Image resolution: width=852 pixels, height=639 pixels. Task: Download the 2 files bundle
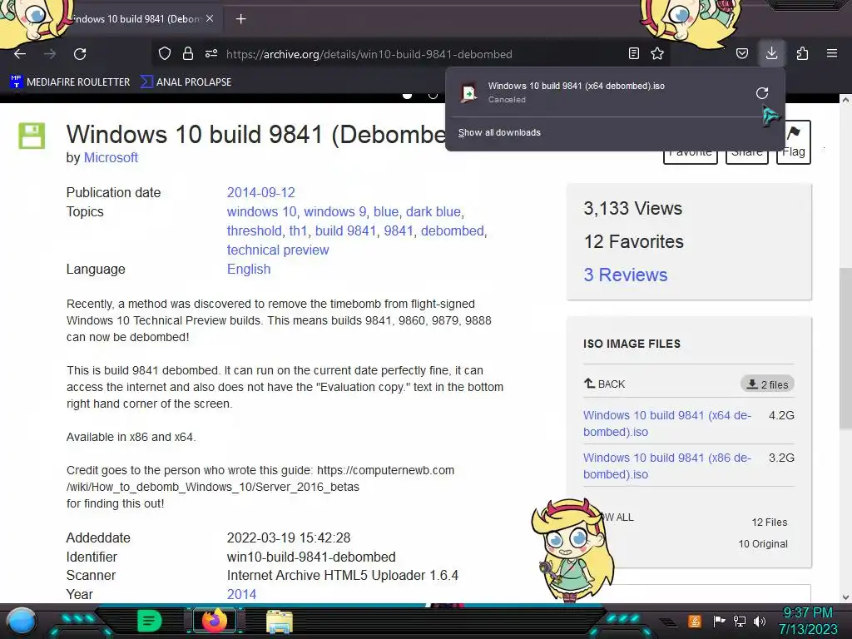[x=767, y=384]
